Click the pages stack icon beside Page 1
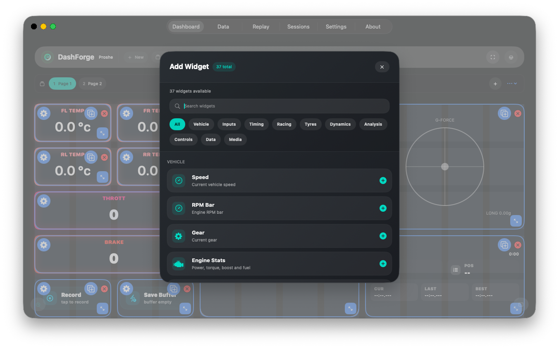Viewport: 559px width, 349px height. tap(42, 84)
